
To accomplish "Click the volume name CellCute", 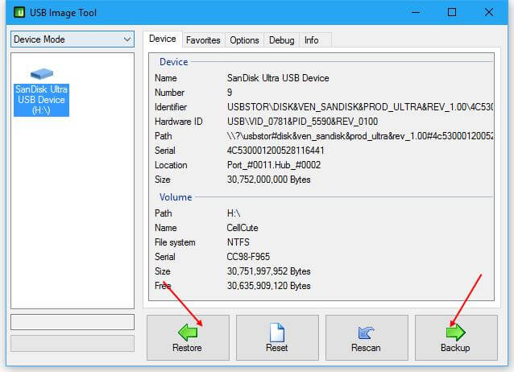I will click(x=242, y=228).
